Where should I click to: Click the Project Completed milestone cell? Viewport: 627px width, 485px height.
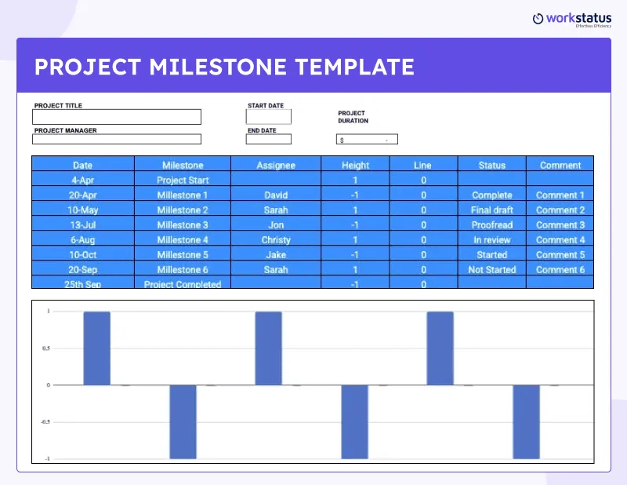coord(183,283)
